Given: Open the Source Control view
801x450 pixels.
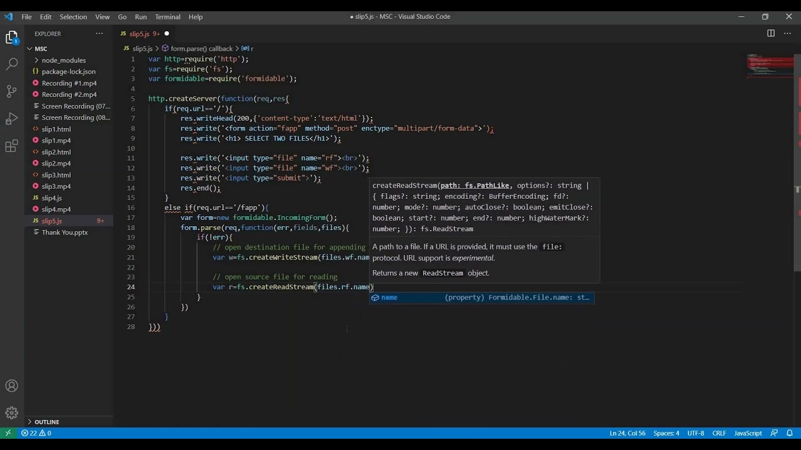Looking at the screenshot, I should point(12,91).
